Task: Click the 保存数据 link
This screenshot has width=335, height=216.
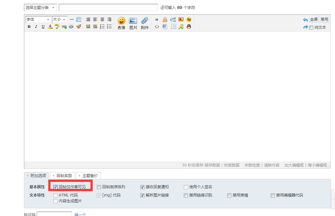Action: click(x=212, y=165)
